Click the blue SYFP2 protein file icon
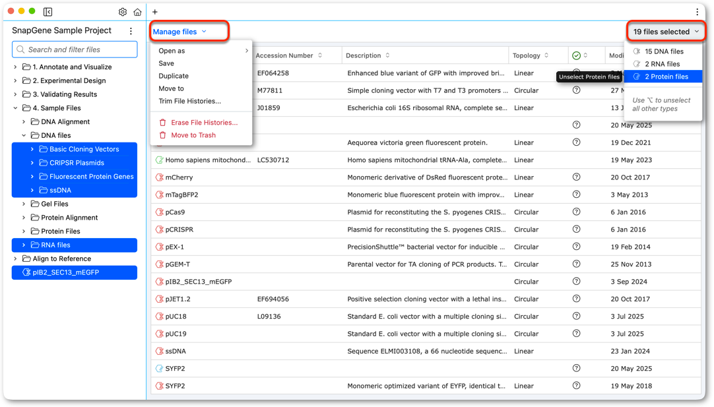Screen dimensions: 714x407 point(160,369)
